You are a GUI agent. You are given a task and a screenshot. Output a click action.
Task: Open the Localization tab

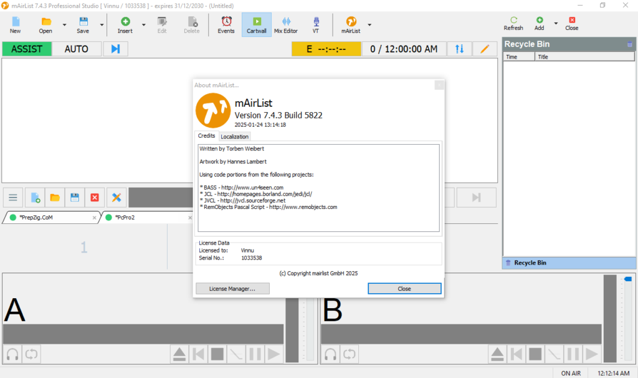click(234, 137)
